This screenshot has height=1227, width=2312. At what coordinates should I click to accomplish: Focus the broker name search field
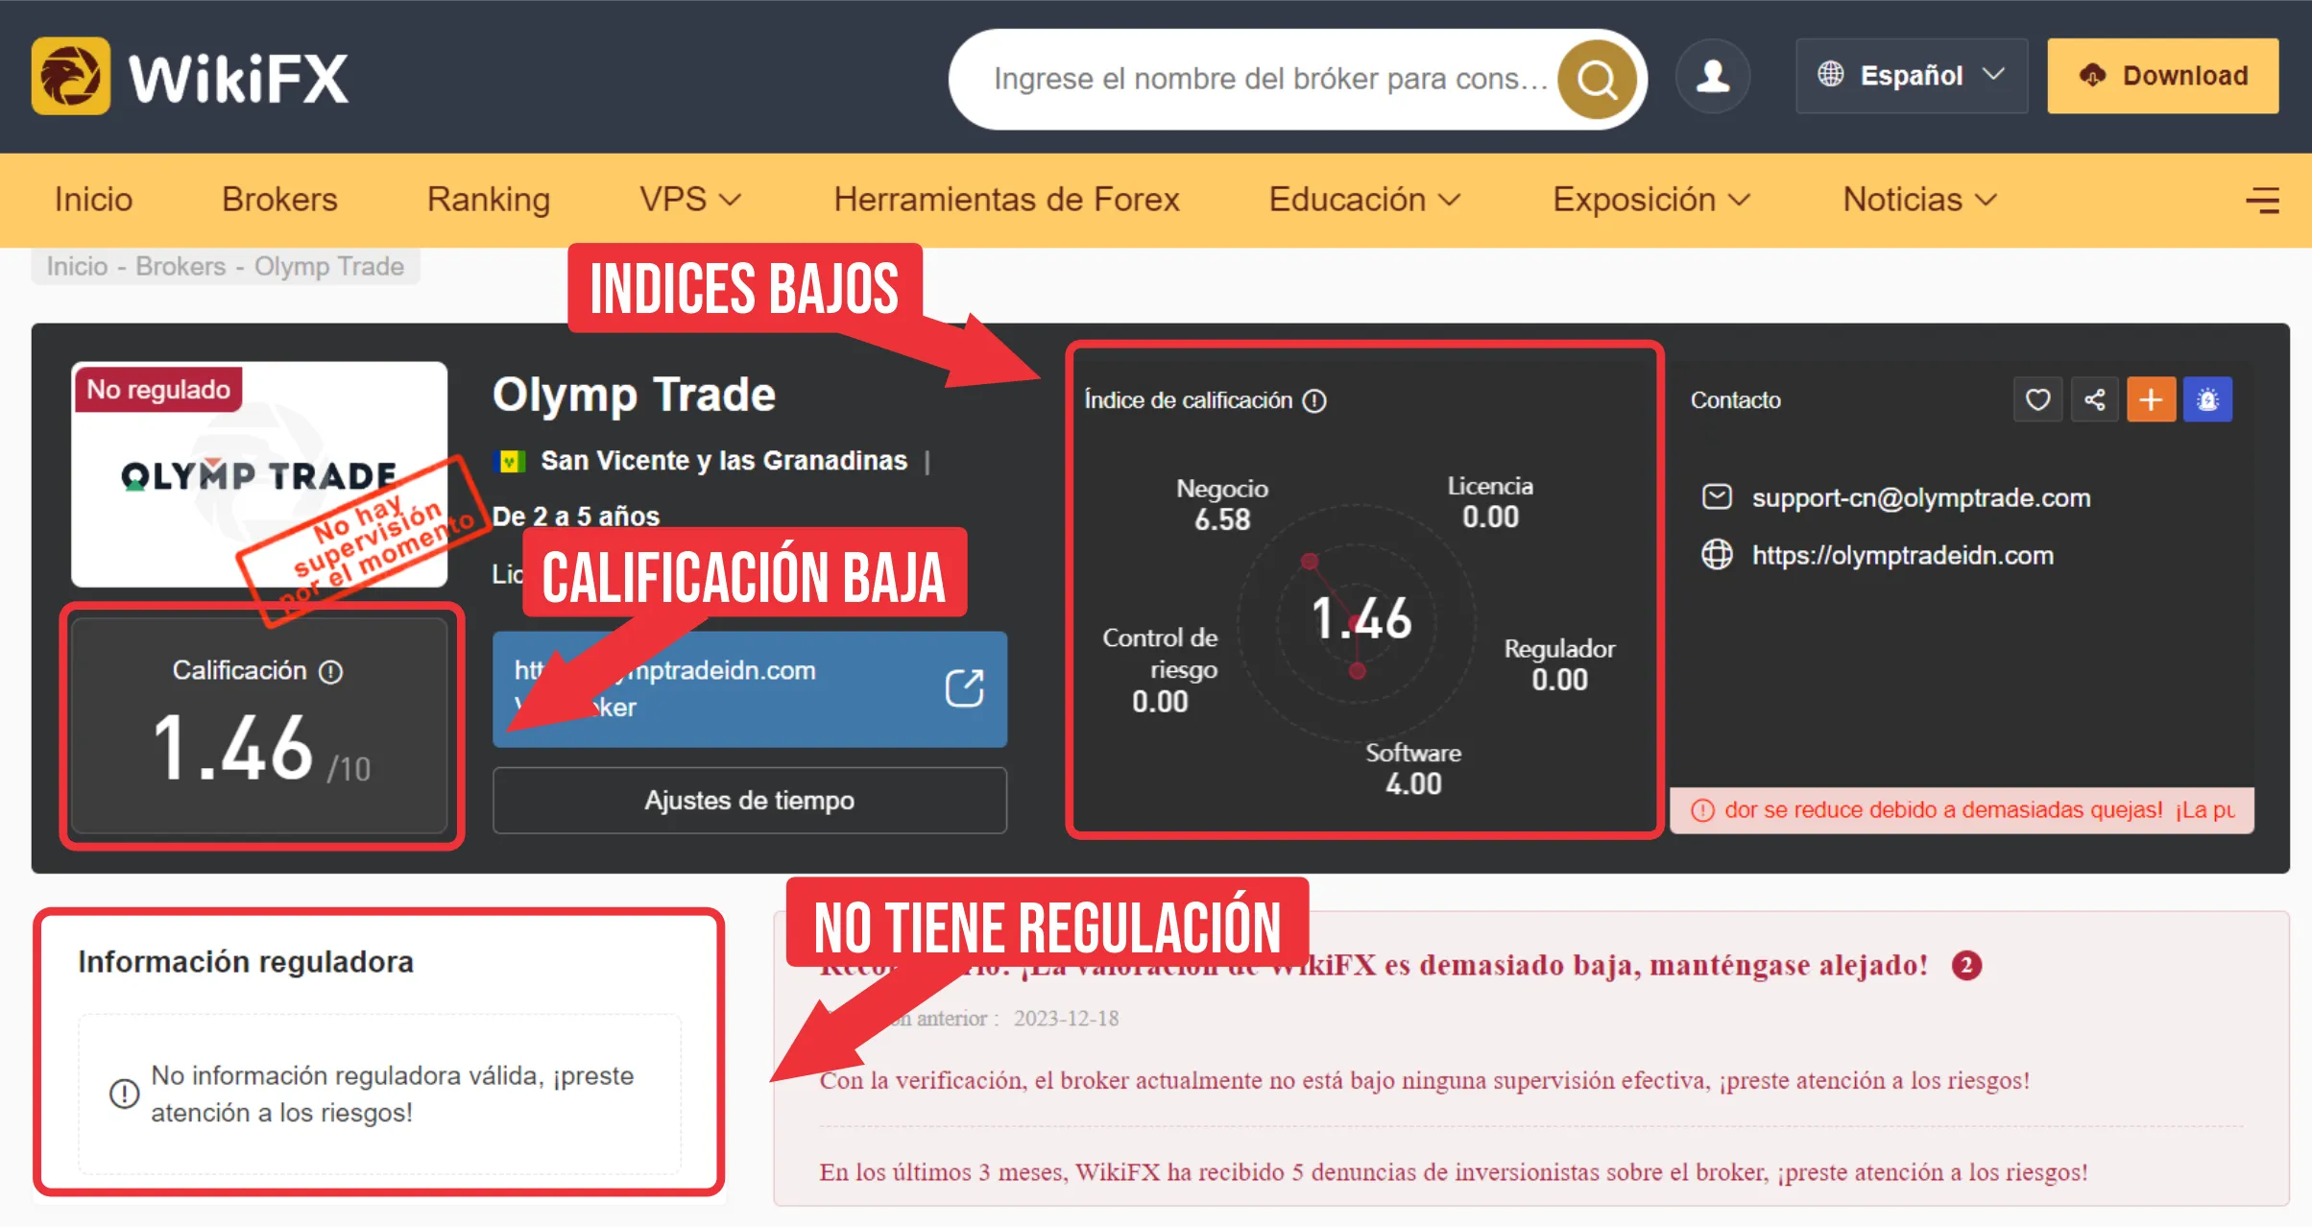[1271, 79]
